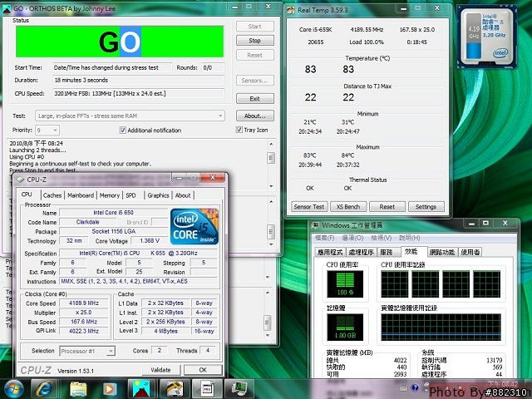Image resolution: width=532 pixels, height=399 pixels.
Task: Click the ORTHOS log scrollbar up arrow
Action: [x=271, y=144]
